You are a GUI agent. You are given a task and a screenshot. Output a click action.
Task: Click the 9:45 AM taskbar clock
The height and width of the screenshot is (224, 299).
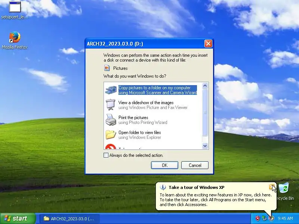coord(285,218)
